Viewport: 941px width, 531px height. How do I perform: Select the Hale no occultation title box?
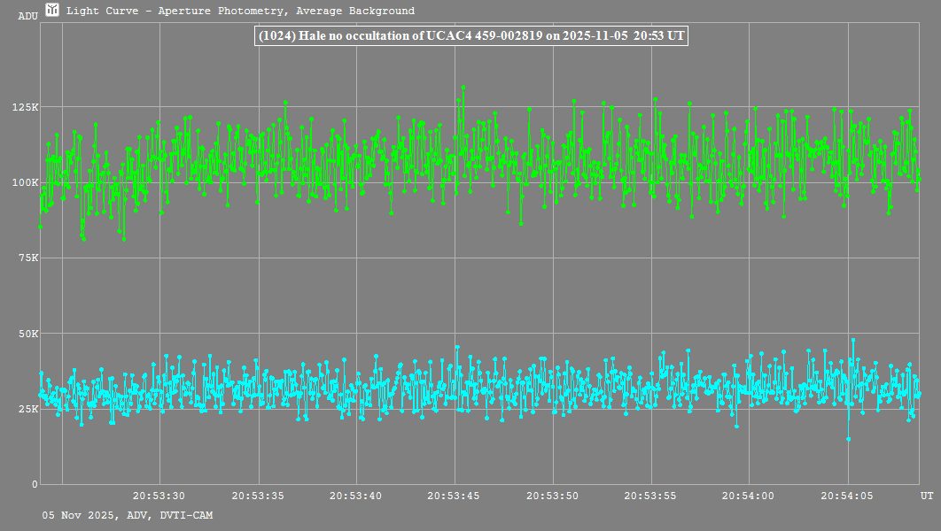pos(470,36)
